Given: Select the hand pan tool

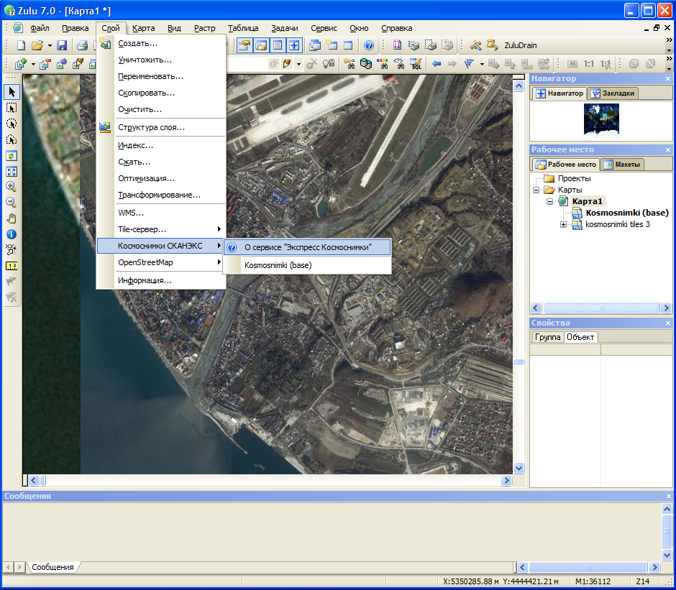Looking at the screenshot, I should [12, 218].
